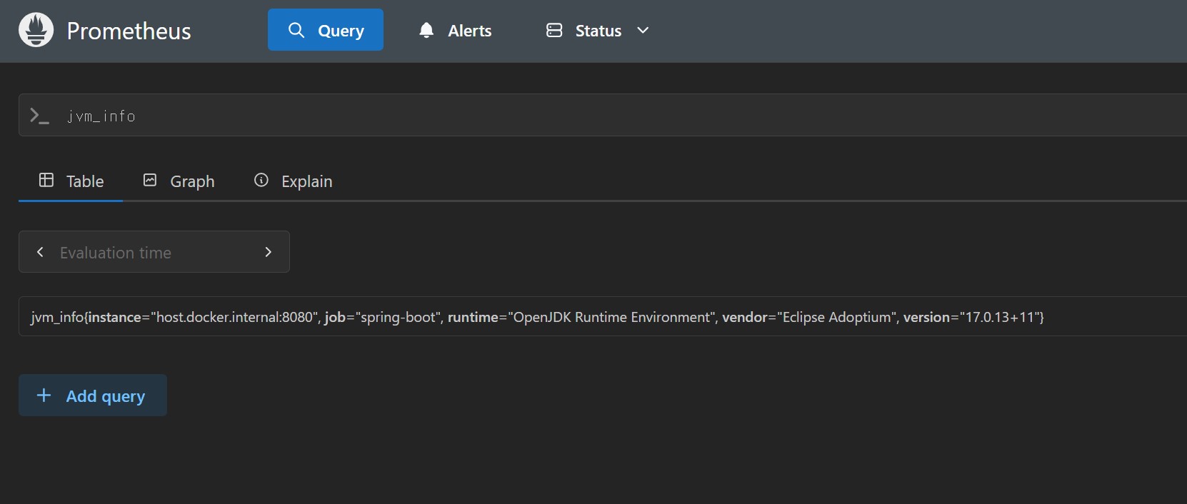Click the version="17.0.13+11" label
The height and width of the screenshot is (504, 1187).
pyautogui.click(x=971, y=317)
